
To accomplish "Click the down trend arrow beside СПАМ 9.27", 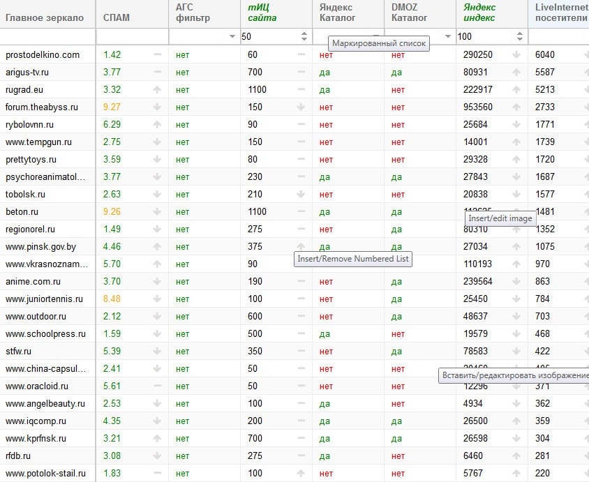I will tap(157, 107).
